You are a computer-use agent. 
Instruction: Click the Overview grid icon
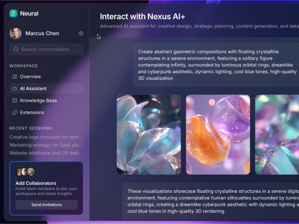tap(15, 77)
